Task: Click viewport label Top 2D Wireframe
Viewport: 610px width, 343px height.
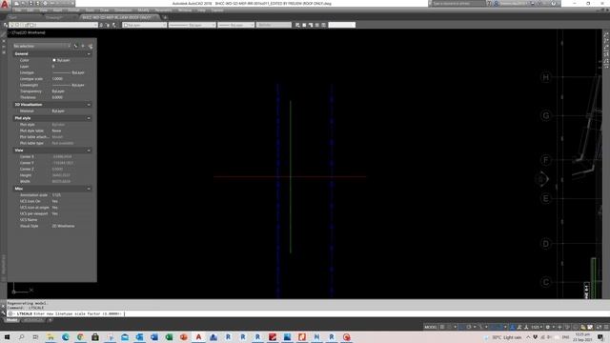Action: [28, 32]
